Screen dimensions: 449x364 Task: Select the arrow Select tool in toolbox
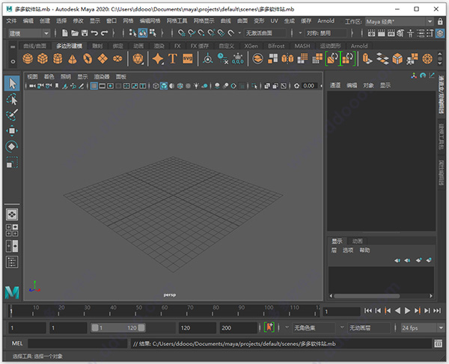tap(12, 83)
